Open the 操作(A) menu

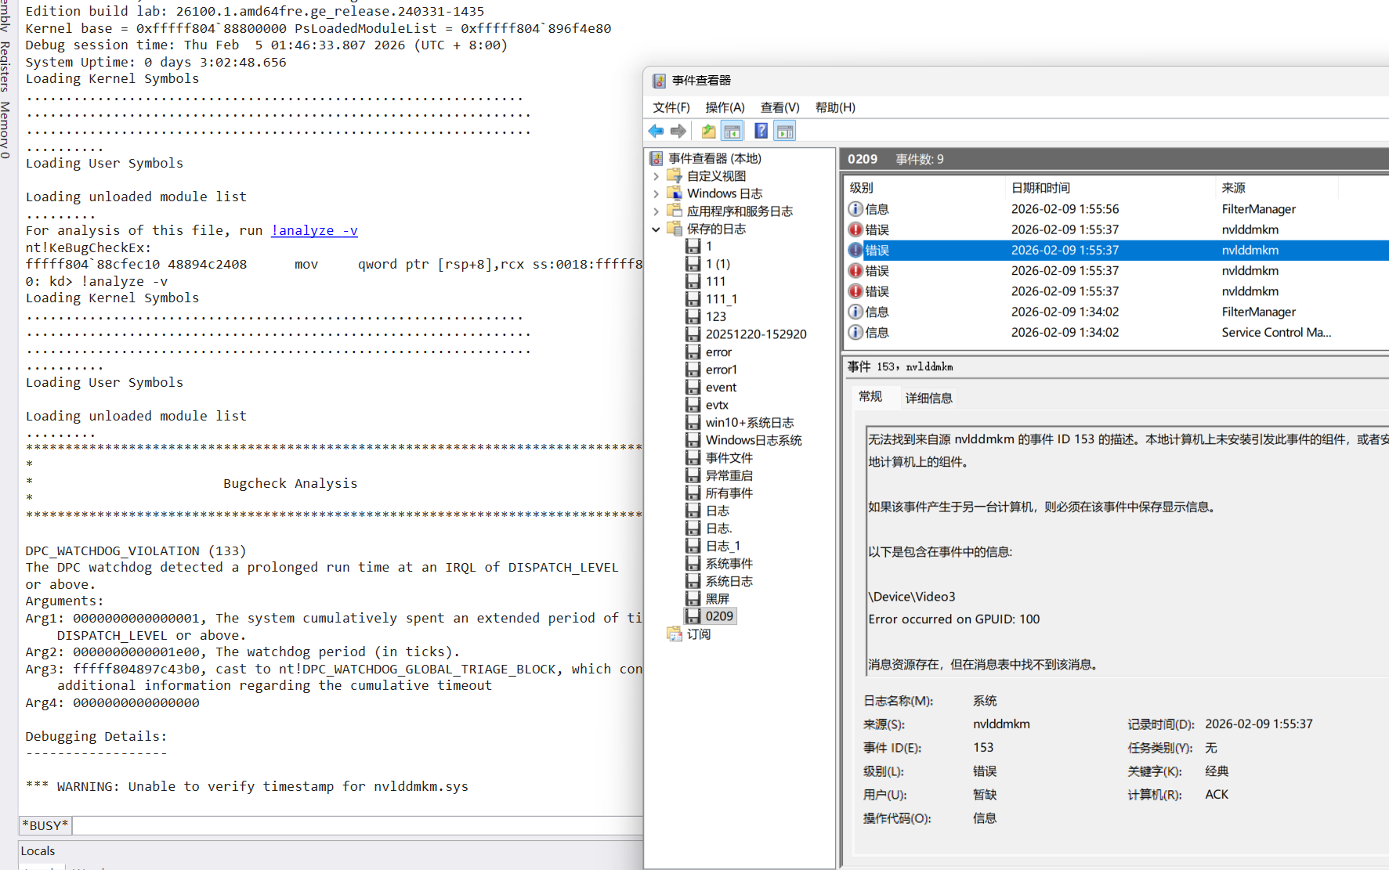[725, 107]
